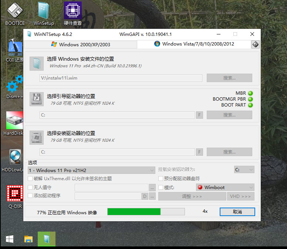Click the F button beside boot drive field
The width and height of the screenshot is (287, 249).
pyautogui.click(x=199, y=115)
